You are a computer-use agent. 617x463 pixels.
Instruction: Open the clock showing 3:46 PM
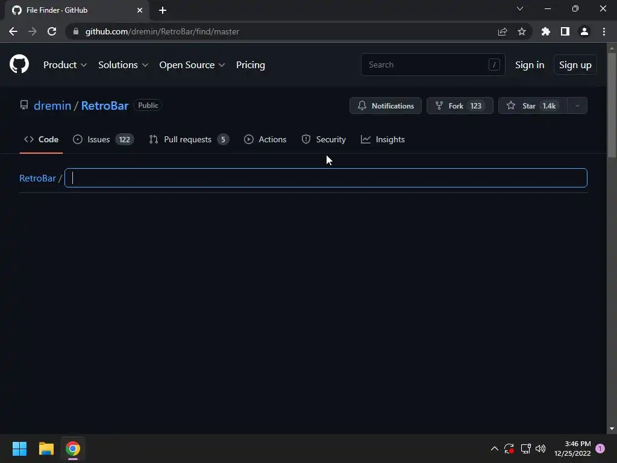tap(572, 449)
